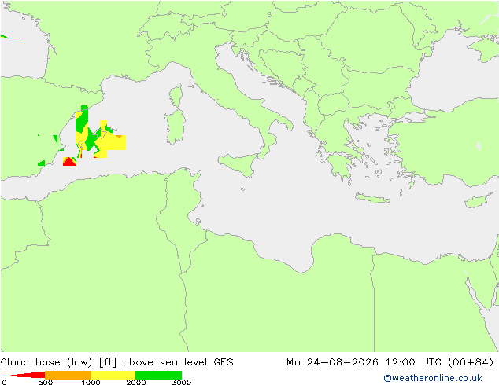Click the island of Sicily on map
This screenshot has width=499, height=385.
(239, 163)
